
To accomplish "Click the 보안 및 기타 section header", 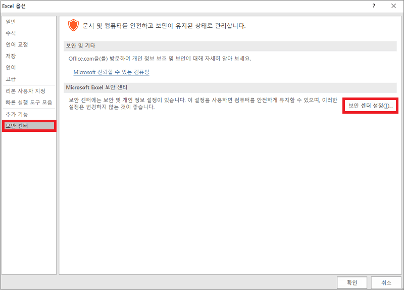I will [230, 46].
